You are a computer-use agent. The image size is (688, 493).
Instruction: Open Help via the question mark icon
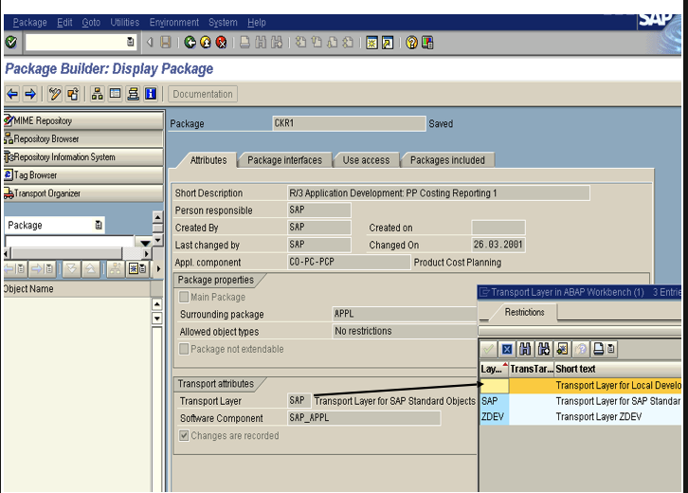coord(411,43)
